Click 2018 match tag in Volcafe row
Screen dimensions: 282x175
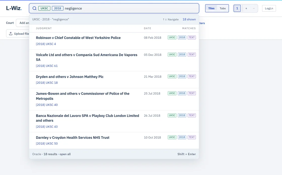[182, 55]
